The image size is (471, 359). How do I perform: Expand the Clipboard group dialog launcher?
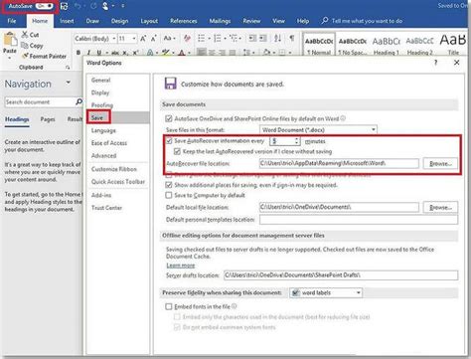68,68
